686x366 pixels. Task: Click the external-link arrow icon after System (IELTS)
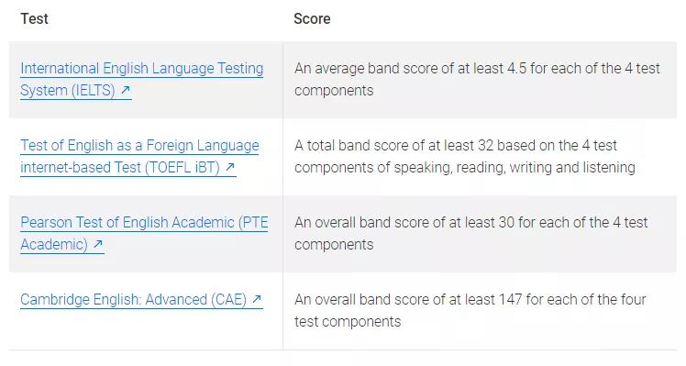(x=126, y=90)
